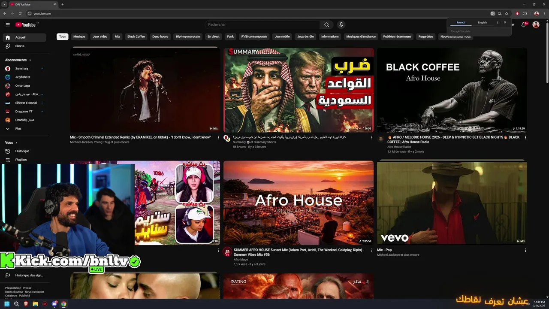Open the JelyfishTN subscription

click(x=24, y=77)
